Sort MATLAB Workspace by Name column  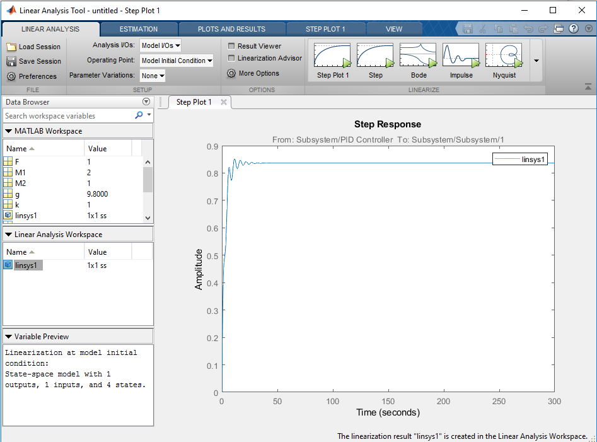tap(43, 148)
